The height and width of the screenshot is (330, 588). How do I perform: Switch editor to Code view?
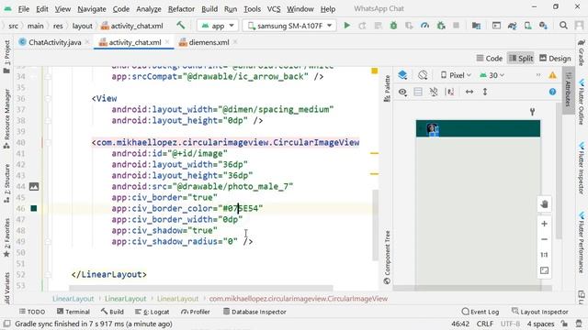coord(490,59)
